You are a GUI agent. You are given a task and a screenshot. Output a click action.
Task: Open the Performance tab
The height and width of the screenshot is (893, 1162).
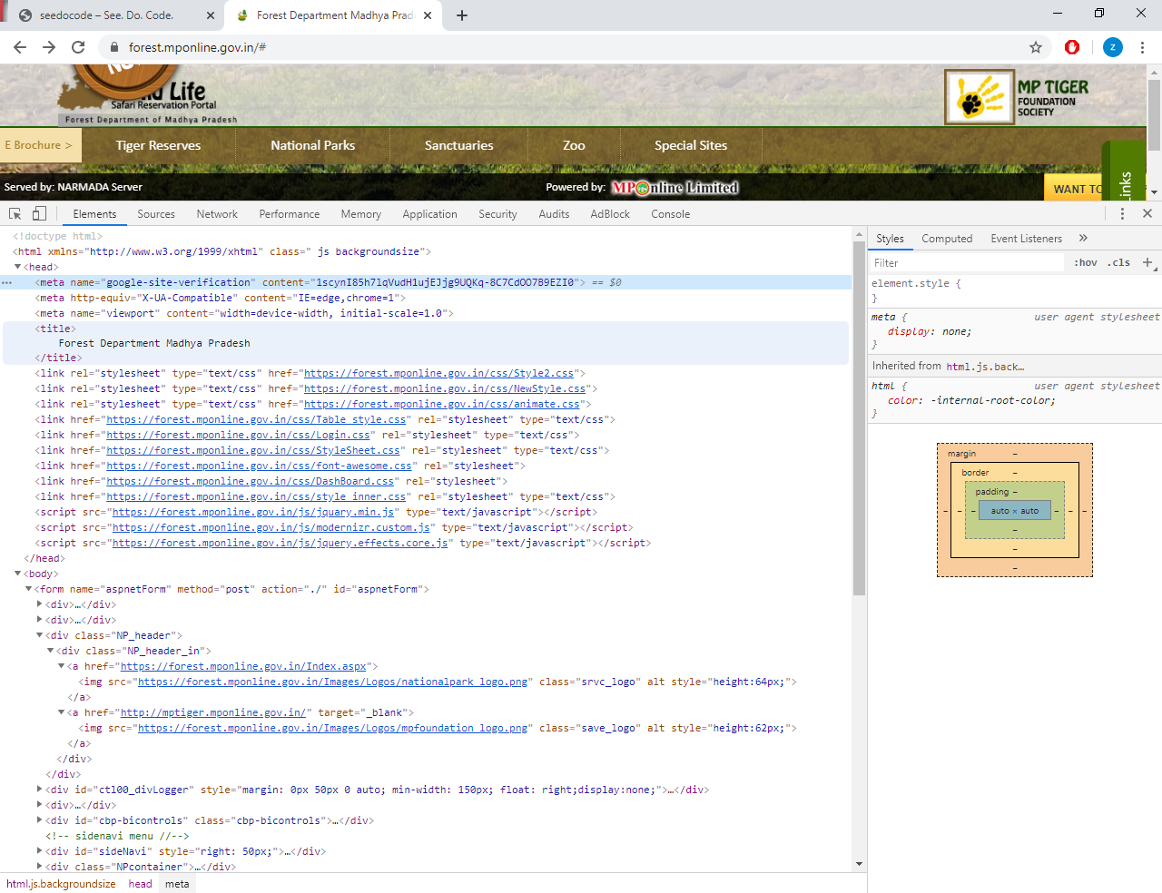[x=290, y=214]
